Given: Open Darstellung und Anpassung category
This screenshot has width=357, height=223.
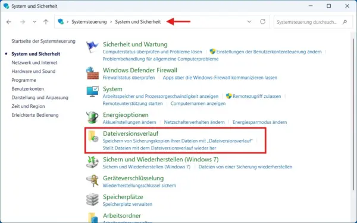Looking at the screenshot, I should click(x=40, y=97).
